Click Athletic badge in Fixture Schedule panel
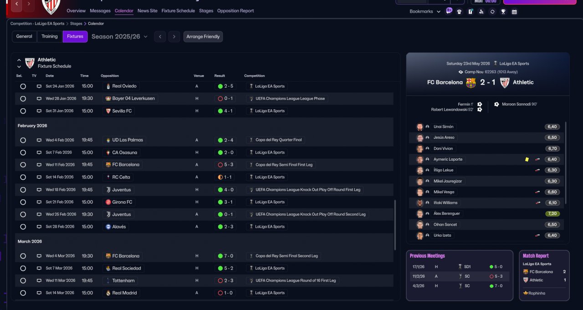 pos(30,63)
